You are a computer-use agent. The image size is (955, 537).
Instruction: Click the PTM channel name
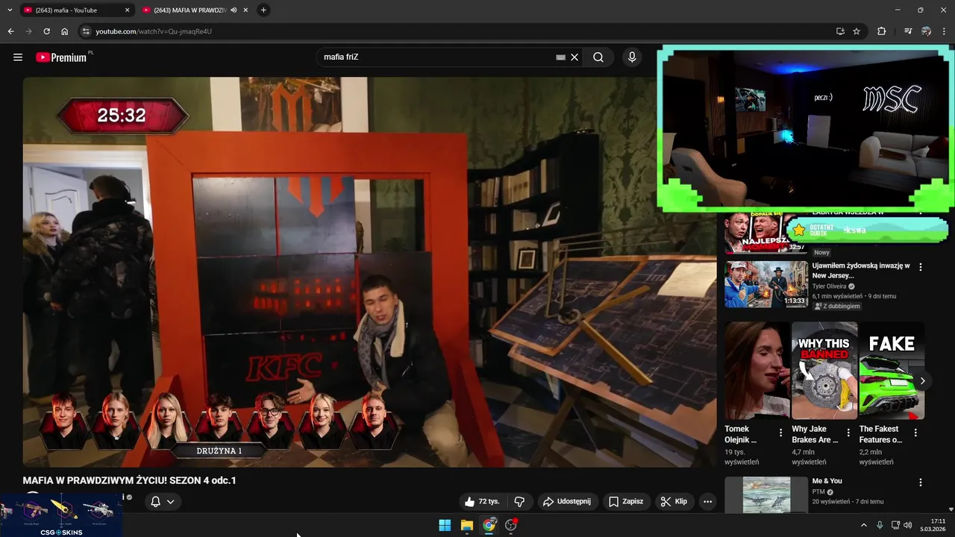(x=819, y=492)
